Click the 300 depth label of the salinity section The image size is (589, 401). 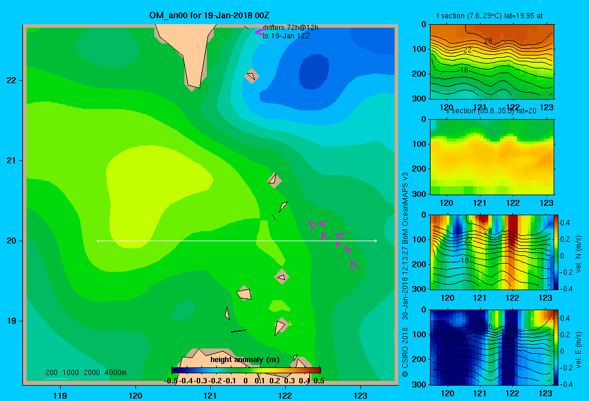[420, 194]
